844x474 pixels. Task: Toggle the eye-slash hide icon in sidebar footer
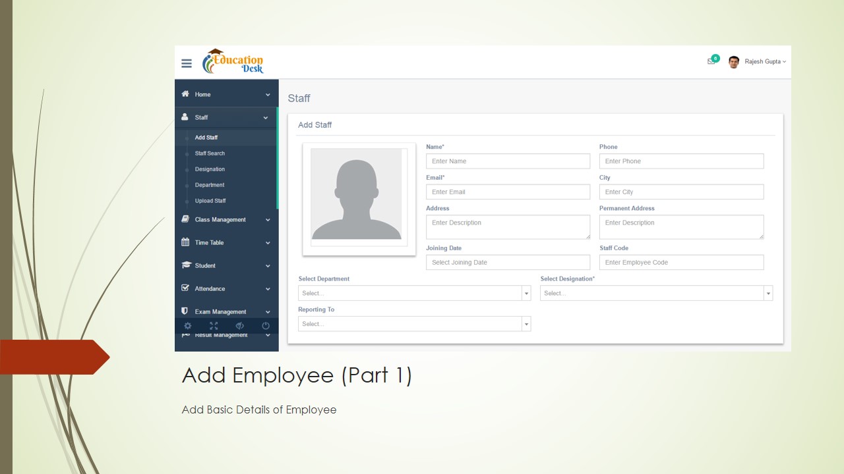point(240,326)
